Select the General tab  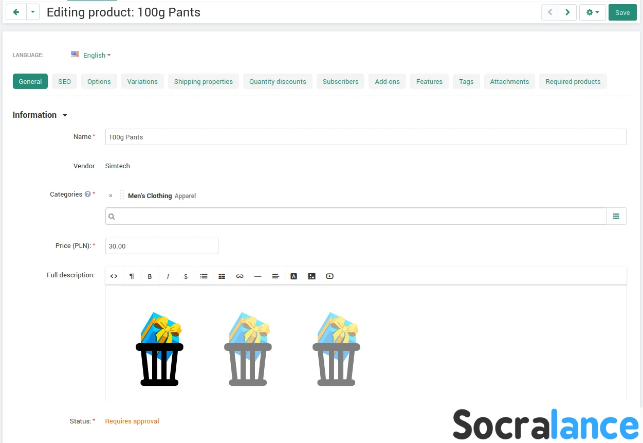(30, 81)
